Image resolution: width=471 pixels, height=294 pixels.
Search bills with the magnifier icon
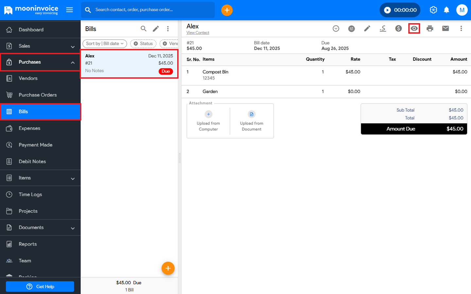point(143,29)
